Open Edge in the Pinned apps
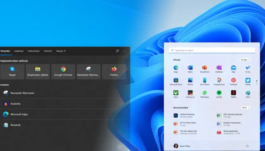The width and height of the screenshot is (265, 151). pyautogui.click(x=176, y=69)
